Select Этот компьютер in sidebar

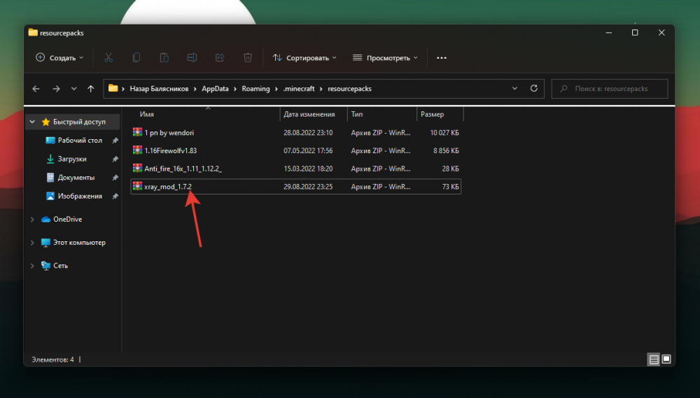click(79, 242)
